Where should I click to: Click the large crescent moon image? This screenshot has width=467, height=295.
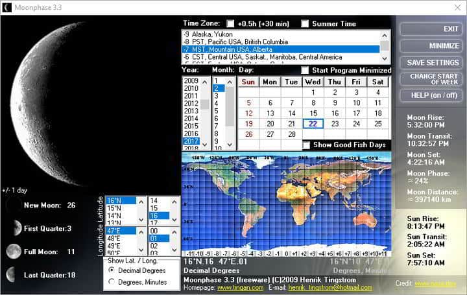[x=51, y=102]
